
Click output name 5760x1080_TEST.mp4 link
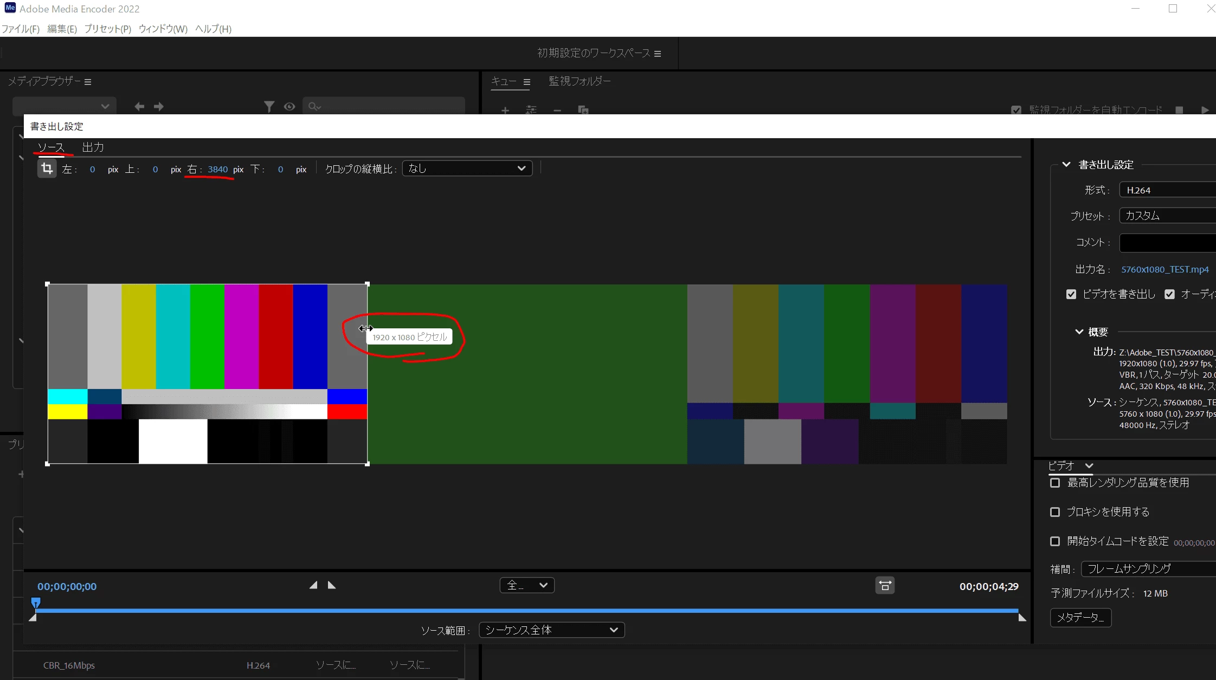(x=1164, y=269)
